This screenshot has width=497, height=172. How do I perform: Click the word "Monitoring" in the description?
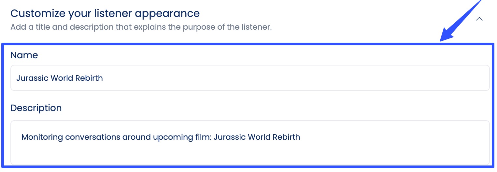[x=42, y=137]
